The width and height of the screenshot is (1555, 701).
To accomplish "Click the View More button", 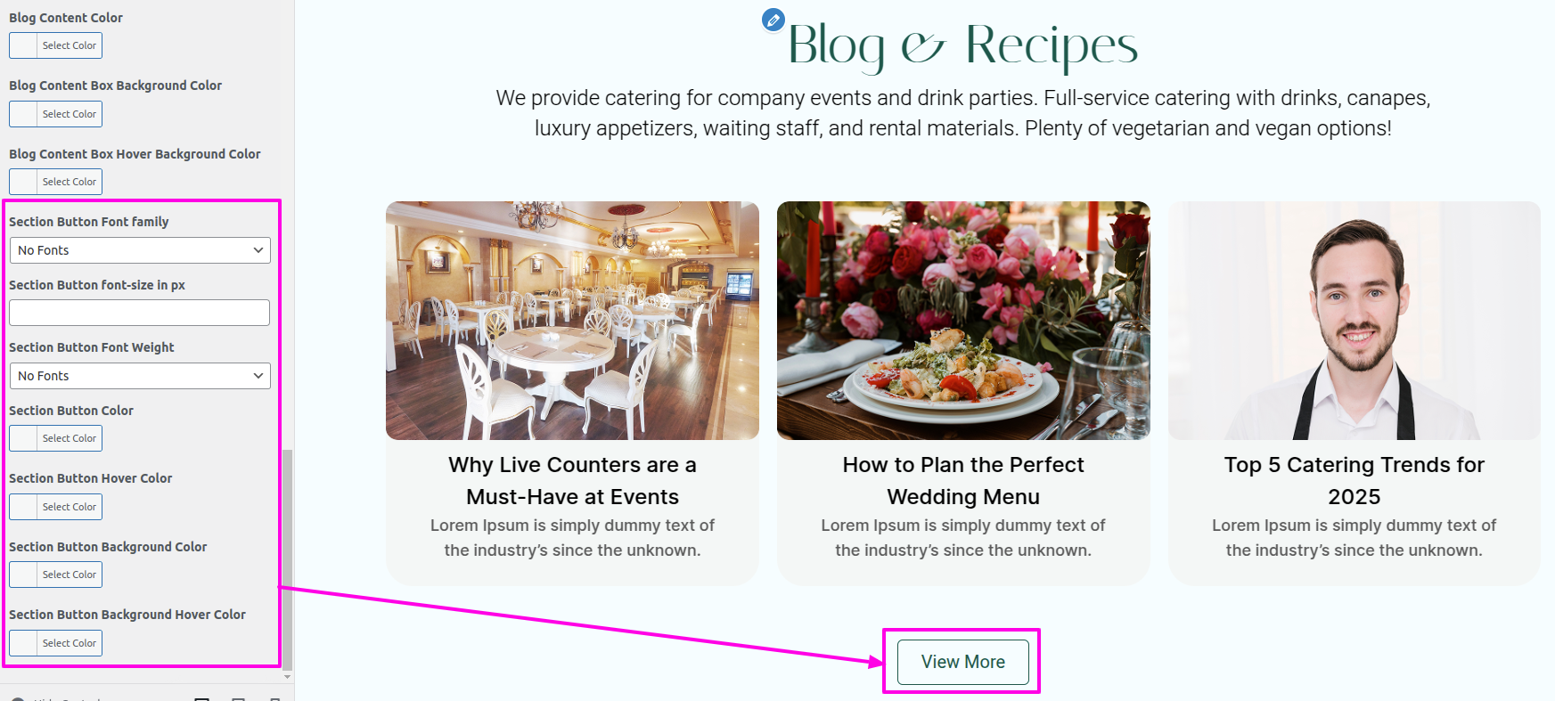I will click(962, 662).
